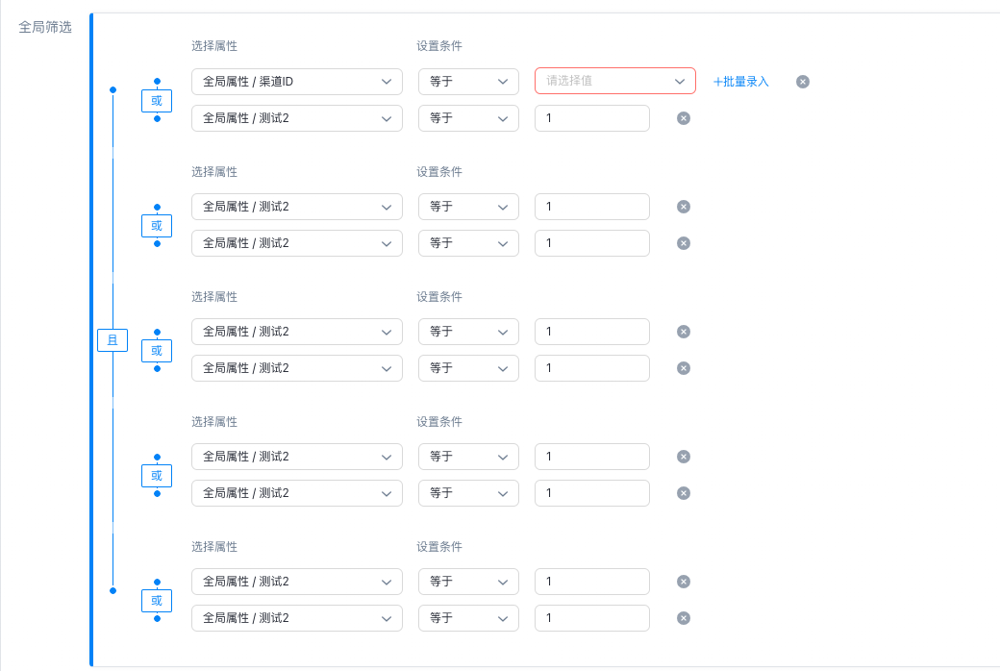The height and width of the screenshot is (671, 1000).
Task: Open 等于 dropdown, fifth group first row
Action: 468,582
